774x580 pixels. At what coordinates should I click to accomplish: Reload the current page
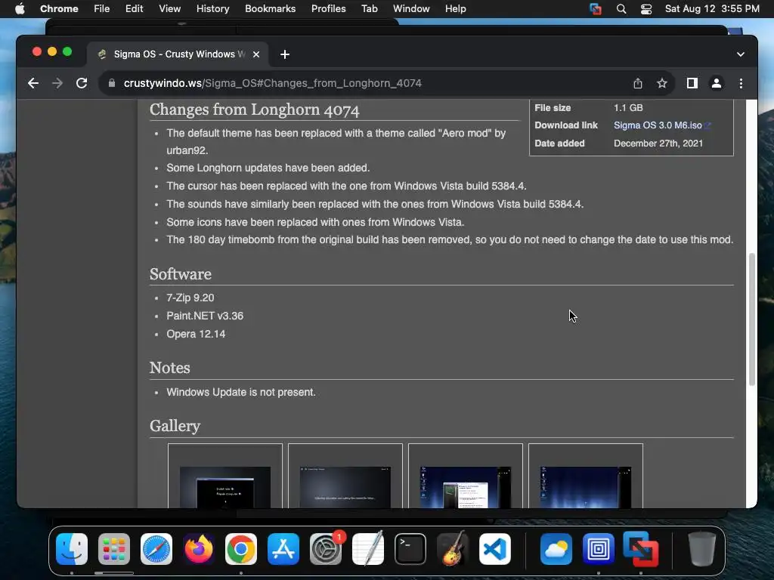click(x=82, y=83)
